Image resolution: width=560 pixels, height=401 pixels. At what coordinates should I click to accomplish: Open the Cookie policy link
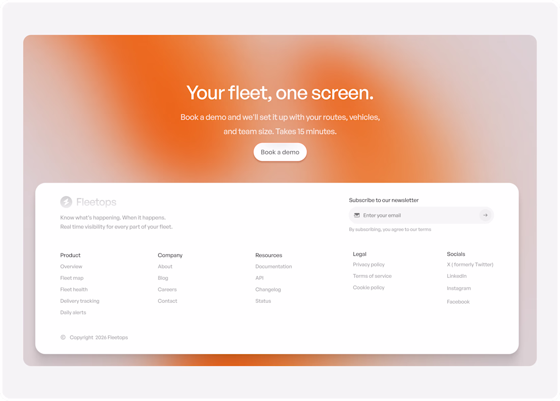[369, 287]
